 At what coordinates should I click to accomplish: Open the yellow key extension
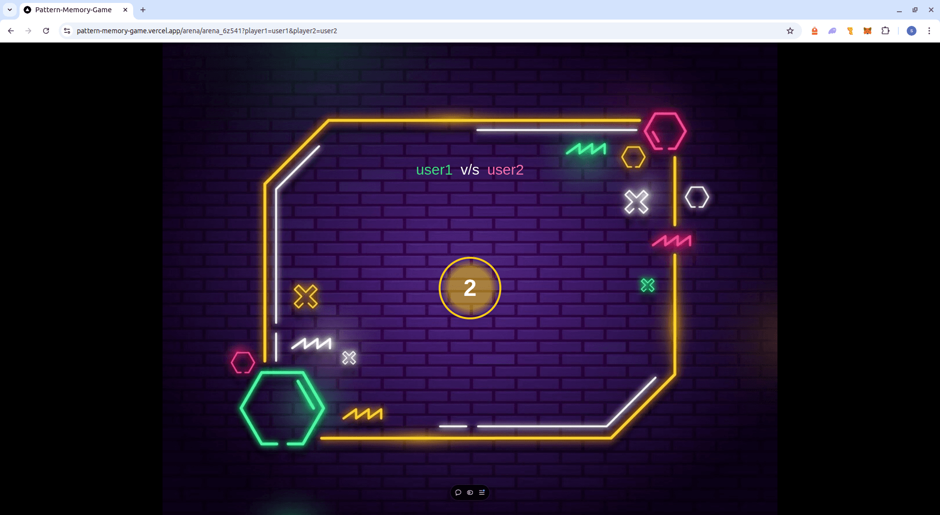click(x=850, y=31)
